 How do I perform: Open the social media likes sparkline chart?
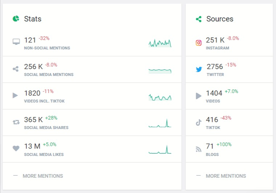[160, 149]
